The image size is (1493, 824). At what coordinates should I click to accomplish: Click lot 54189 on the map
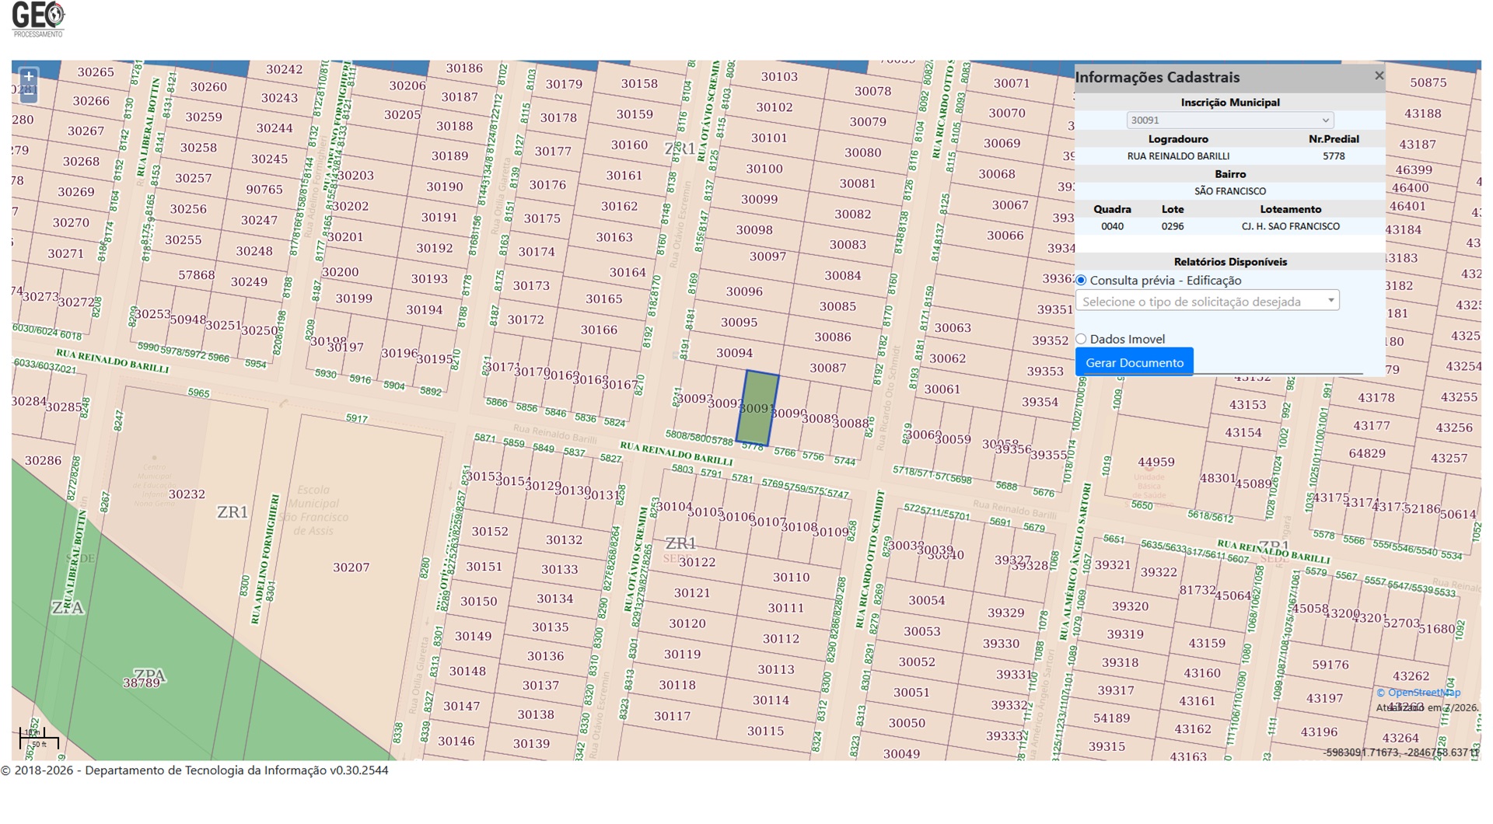pos(1112,718)
